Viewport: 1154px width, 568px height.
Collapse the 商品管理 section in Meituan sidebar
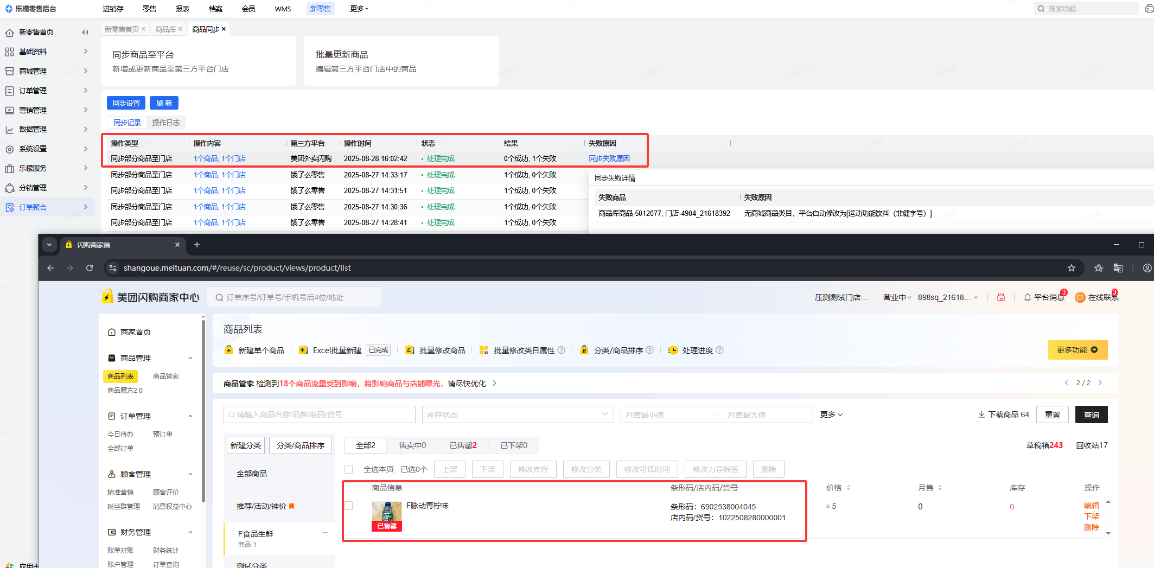click(x=190, y=358)
